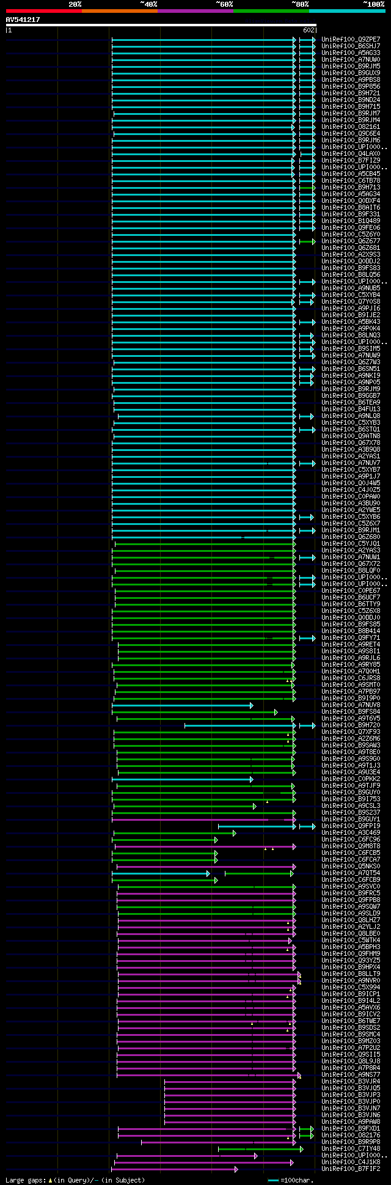Select subject label UniRef100_B9H721
Image resolution: width=391 pixels, height=1185 pixels.
(351, 93)
